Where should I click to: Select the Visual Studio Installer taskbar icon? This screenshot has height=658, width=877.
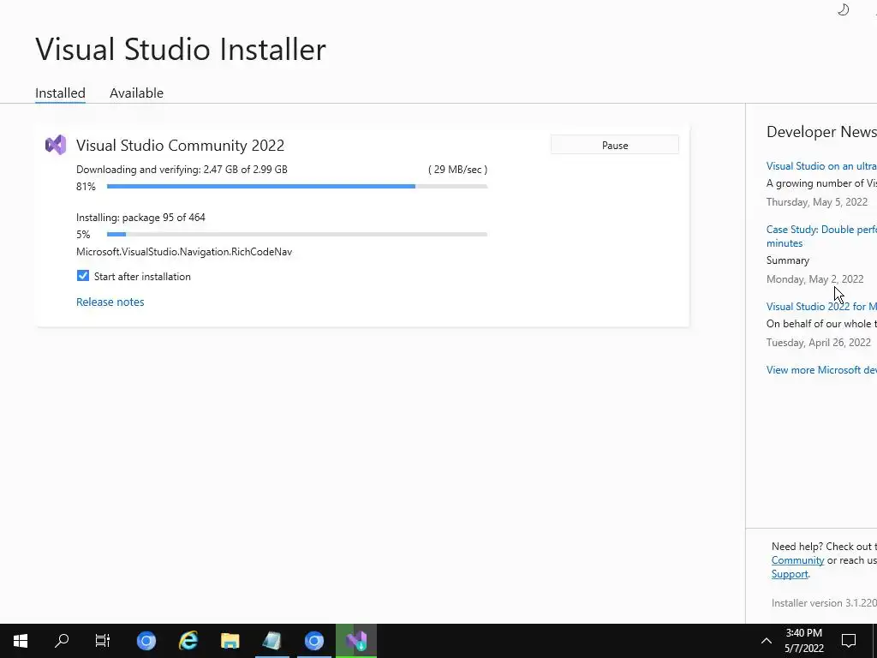(x=356, y=641)
